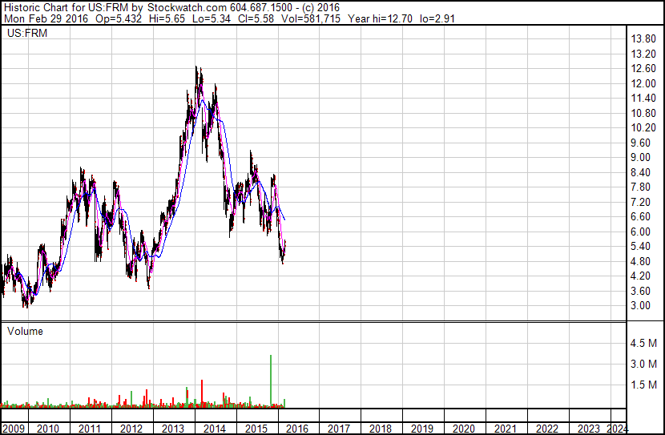Click the red volume bar in early 2014
Viewport: 665px width, 435px height.
202,393
